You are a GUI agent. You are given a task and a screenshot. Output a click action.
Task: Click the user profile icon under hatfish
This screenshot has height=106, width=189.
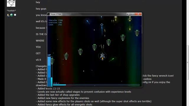(x=8, y=15)
